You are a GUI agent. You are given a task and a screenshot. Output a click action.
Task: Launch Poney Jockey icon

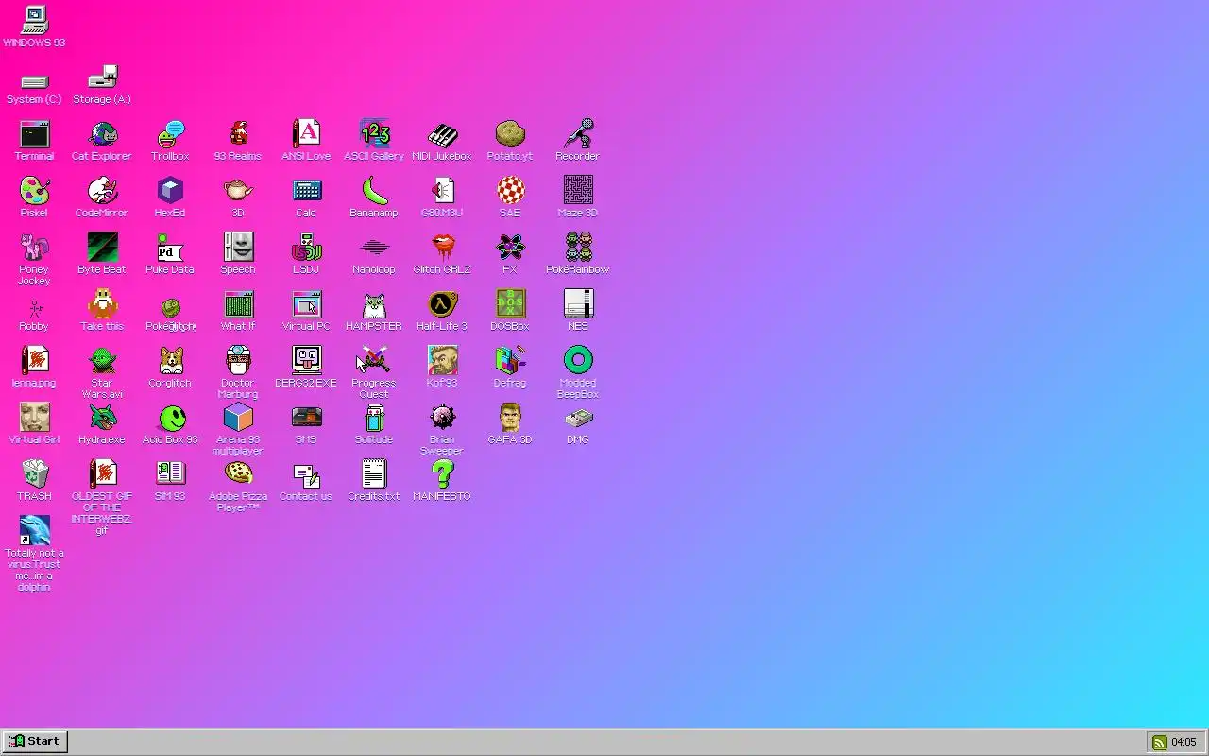[34, 248]
